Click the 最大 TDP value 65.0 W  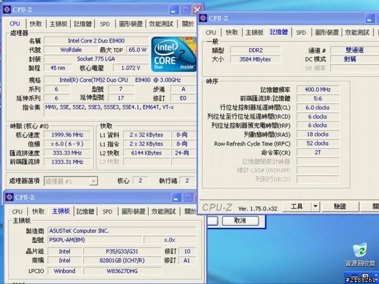(137, 50)
